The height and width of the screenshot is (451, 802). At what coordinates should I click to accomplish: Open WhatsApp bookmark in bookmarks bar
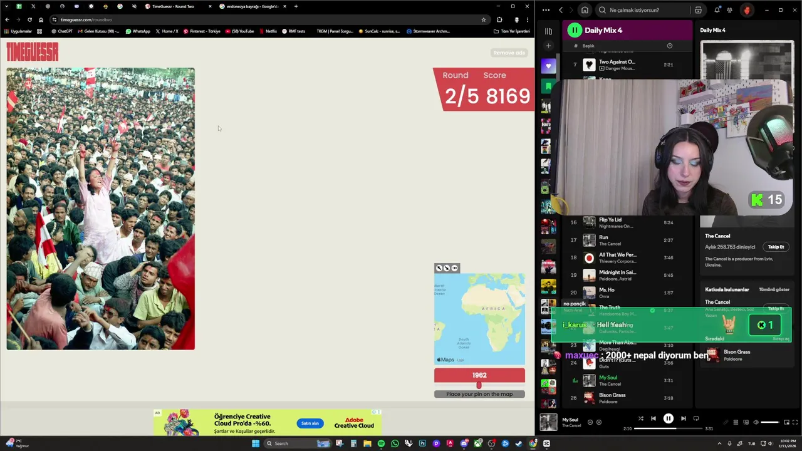point(138,31)
